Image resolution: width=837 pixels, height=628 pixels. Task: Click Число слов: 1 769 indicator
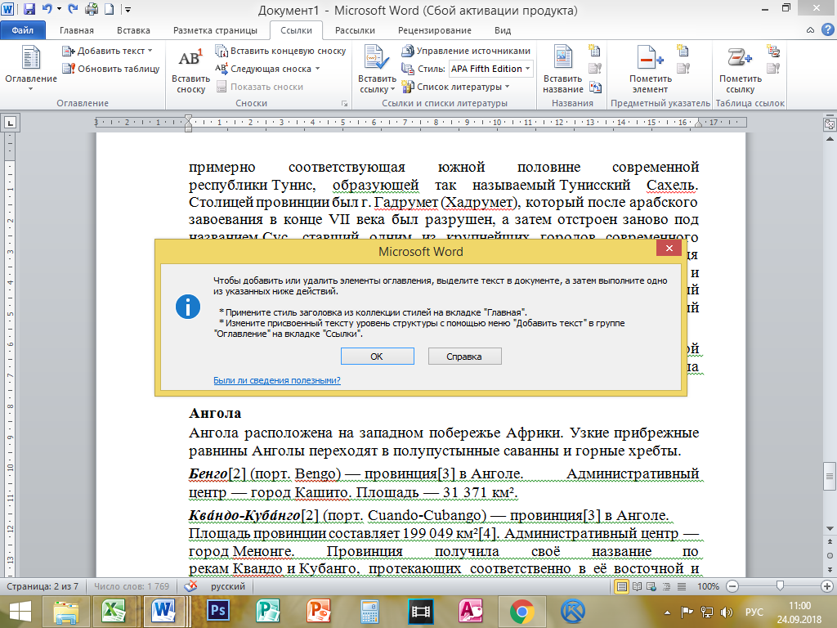(x=132, y=586)
